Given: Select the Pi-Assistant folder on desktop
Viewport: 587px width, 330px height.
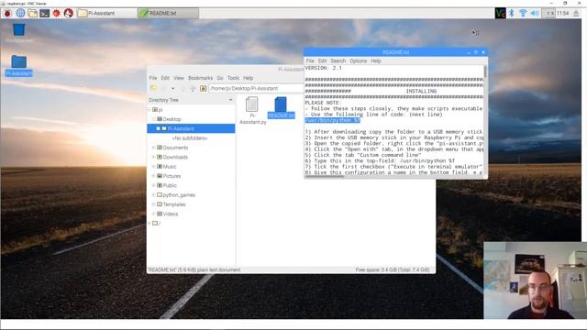Looking at the screenshot, I should pyautogui.click(x=18, y=65).
